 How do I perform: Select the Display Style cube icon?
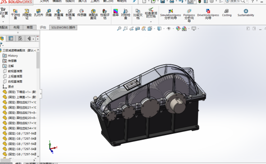click(159, 28)
